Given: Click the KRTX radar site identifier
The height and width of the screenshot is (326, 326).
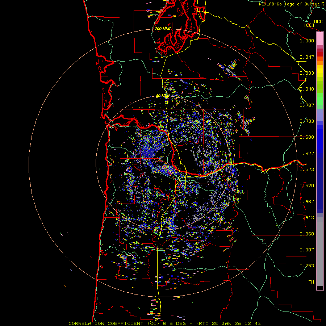Looking at the screenshot, I should (x=202, y=323).
